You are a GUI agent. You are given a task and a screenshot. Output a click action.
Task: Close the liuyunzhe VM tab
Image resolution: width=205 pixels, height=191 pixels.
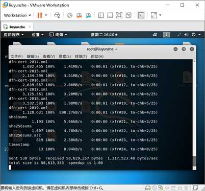[x=30, y=27]
